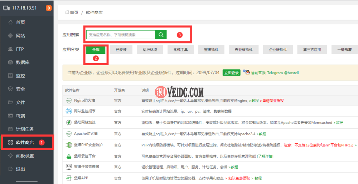Click the globe icon for 网站
Viewport: 358px width, 184px height.
(x=10, y=36)
